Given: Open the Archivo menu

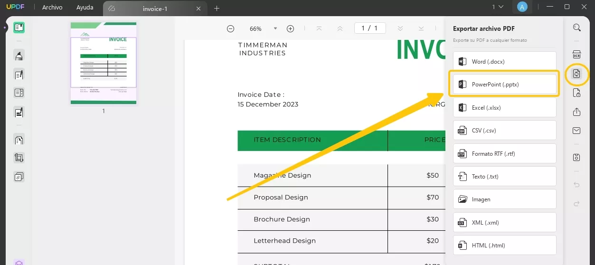Looking at the screenshot, I should [x=52, y=8].
